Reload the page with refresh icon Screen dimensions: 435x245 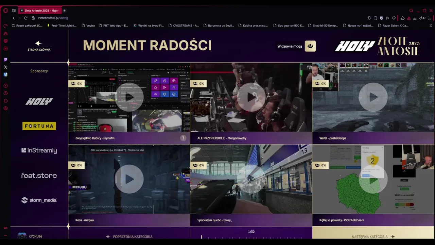point(25,18)
